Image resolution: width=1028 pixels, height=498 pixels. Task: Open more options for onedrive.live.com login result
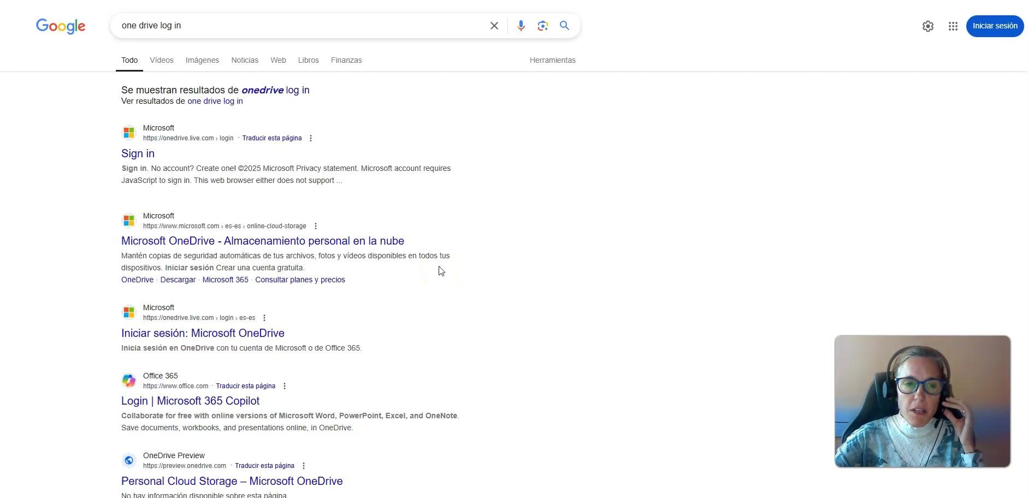(x=311, y=138)
